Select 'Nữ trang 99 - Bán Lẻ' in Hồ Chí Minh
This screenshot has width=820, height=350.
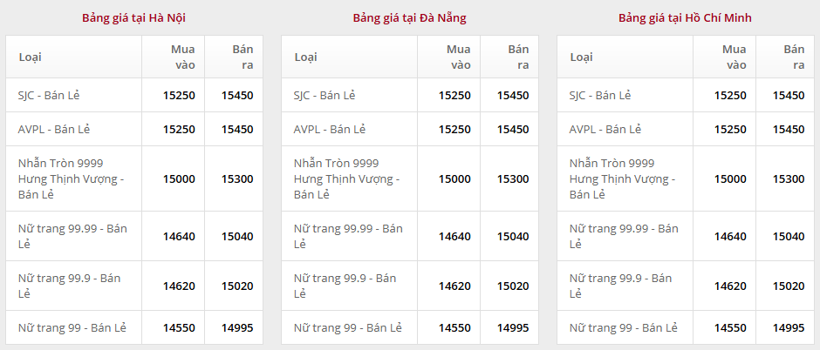624,327
